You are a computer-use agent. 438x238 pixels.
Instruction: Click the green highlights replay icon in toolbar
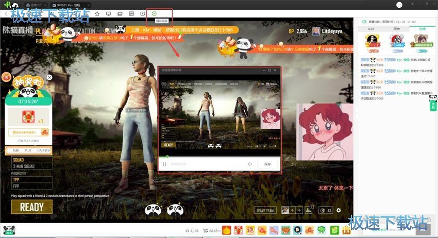pos(154,13)
